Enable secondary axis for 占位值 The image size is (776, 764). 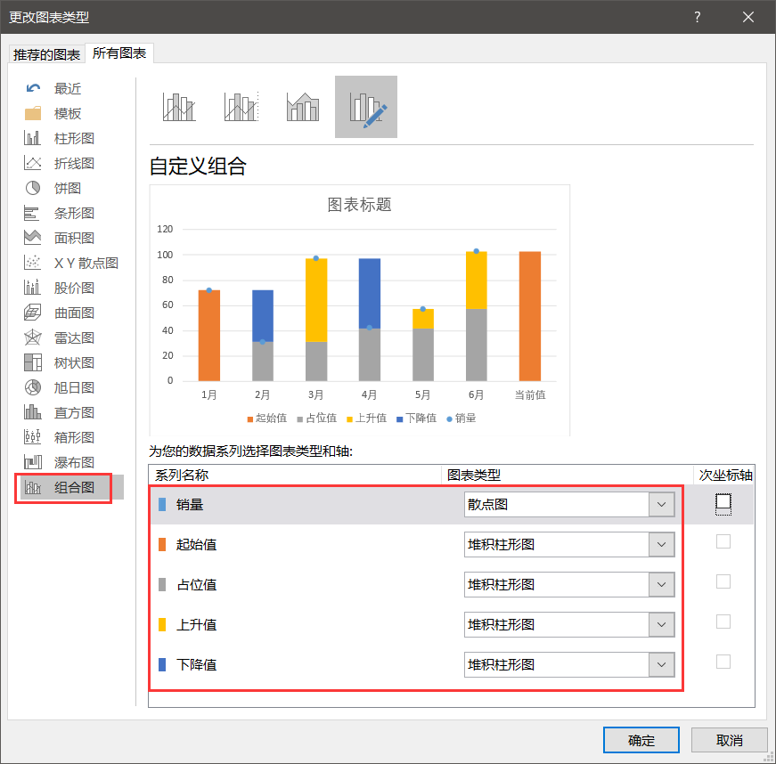pos(723,581)
